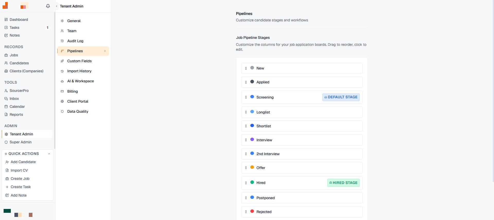Click the Calendar icon in Tools
The height and width of the screenshot is (220, 494).
[x=6, y=107]
